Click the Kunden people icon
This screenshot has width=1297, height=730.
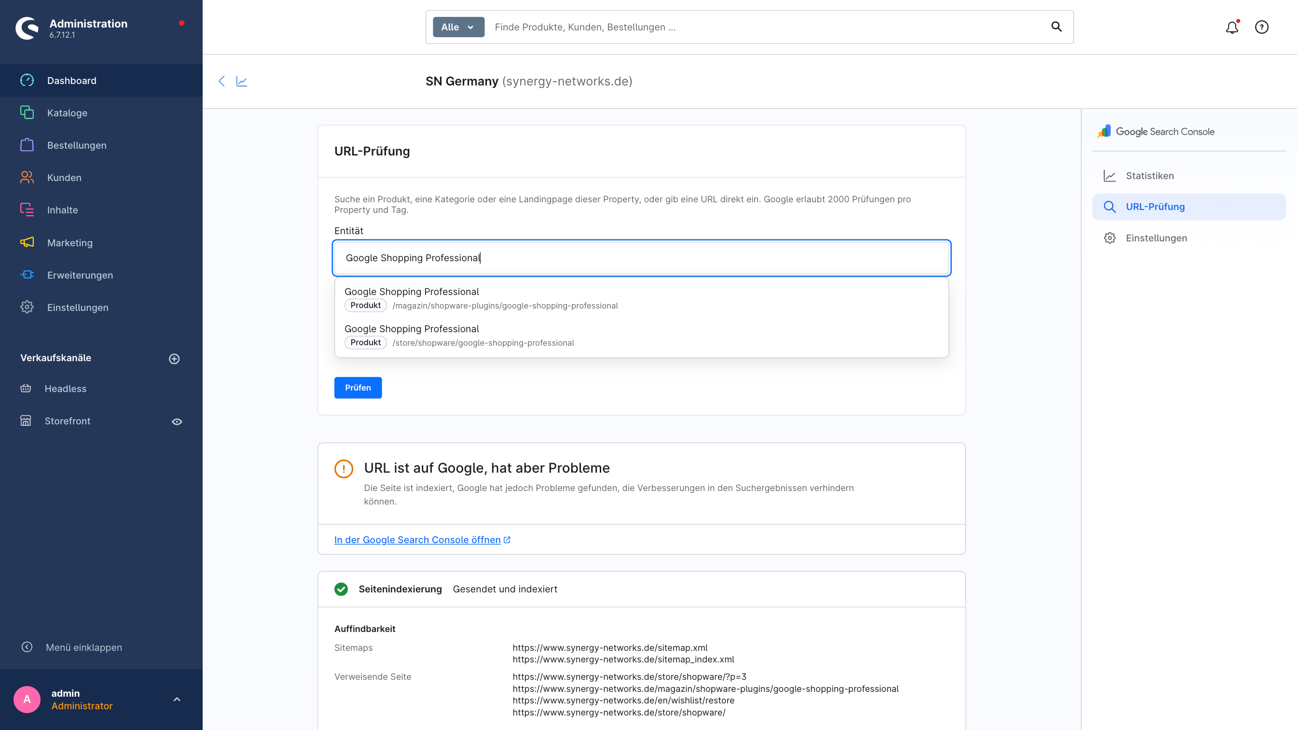[27, 177]
